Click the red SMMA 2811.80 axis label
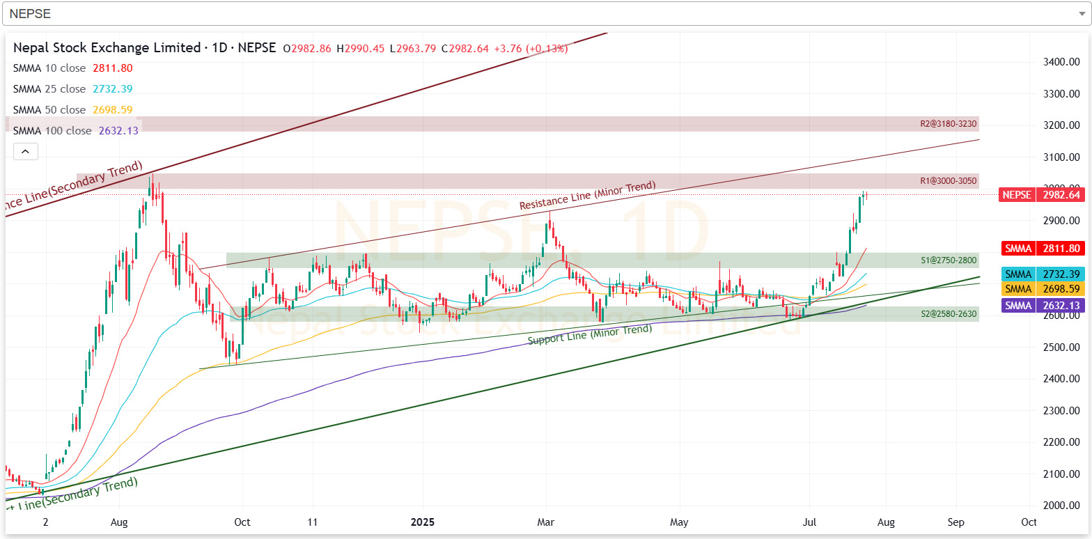The image size is (1092, 539). (x=1043, y=248)
